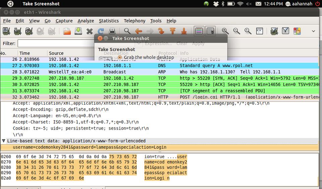
Task: Sort packets by the Source column
Action: (x=56, y=53)
